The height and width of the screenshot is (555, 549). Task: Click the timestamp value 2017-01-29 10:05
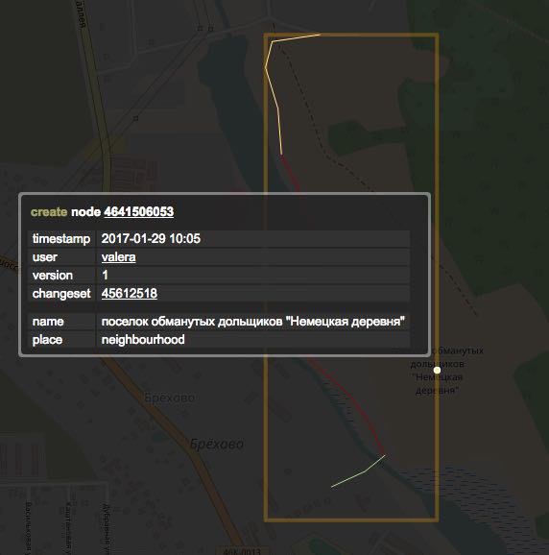tap(151, 238)
